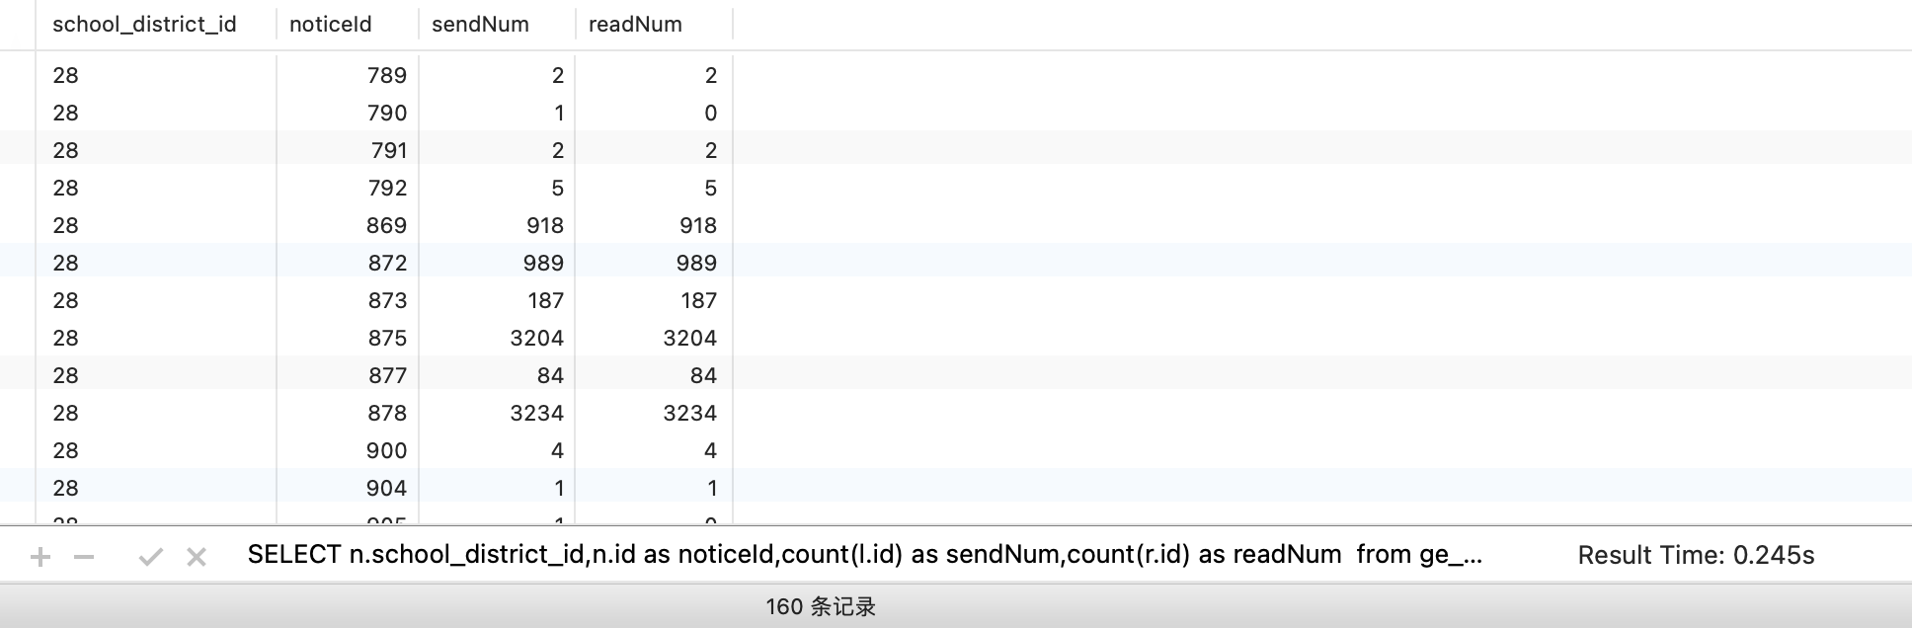Image resolution: width=1912 pixels, height=628 pixels.
Task: Click the readNum cell showing 187
Action: pyautogui.click(x=698, y=301)
